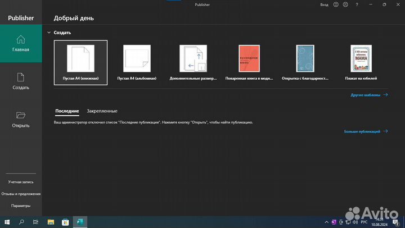The height and width of the screenshot is (228, 405).
Task: Collapse the Создать templates section
Action: click(49, 33)
